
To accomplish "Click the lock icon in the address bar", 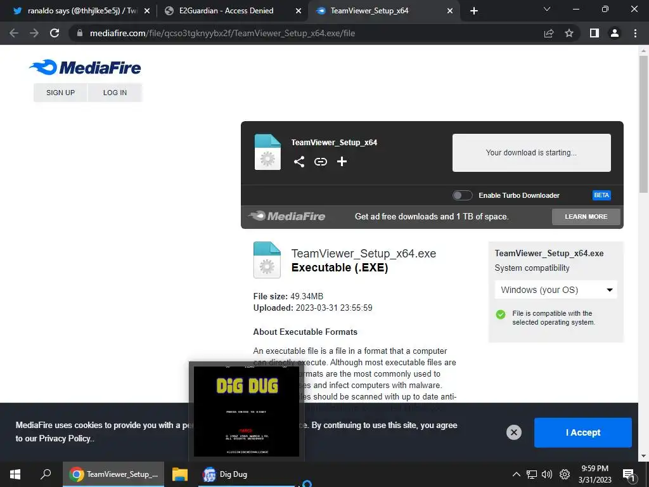I will 80,33.
